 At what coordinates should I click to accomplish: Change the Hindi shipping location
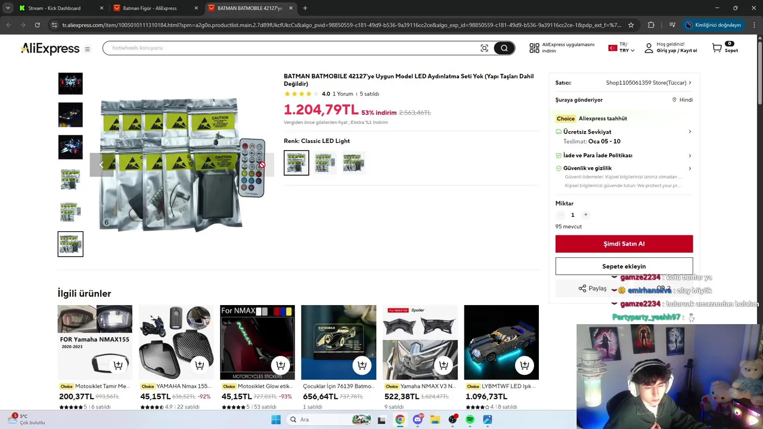pyautogui.click(x=682, y=100)
